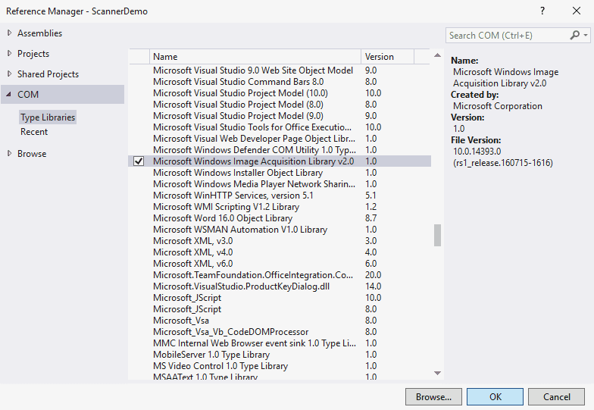Click the vertical scrollbar thumb
Viewport: 594px width, 410px height.
pos(437,235)
